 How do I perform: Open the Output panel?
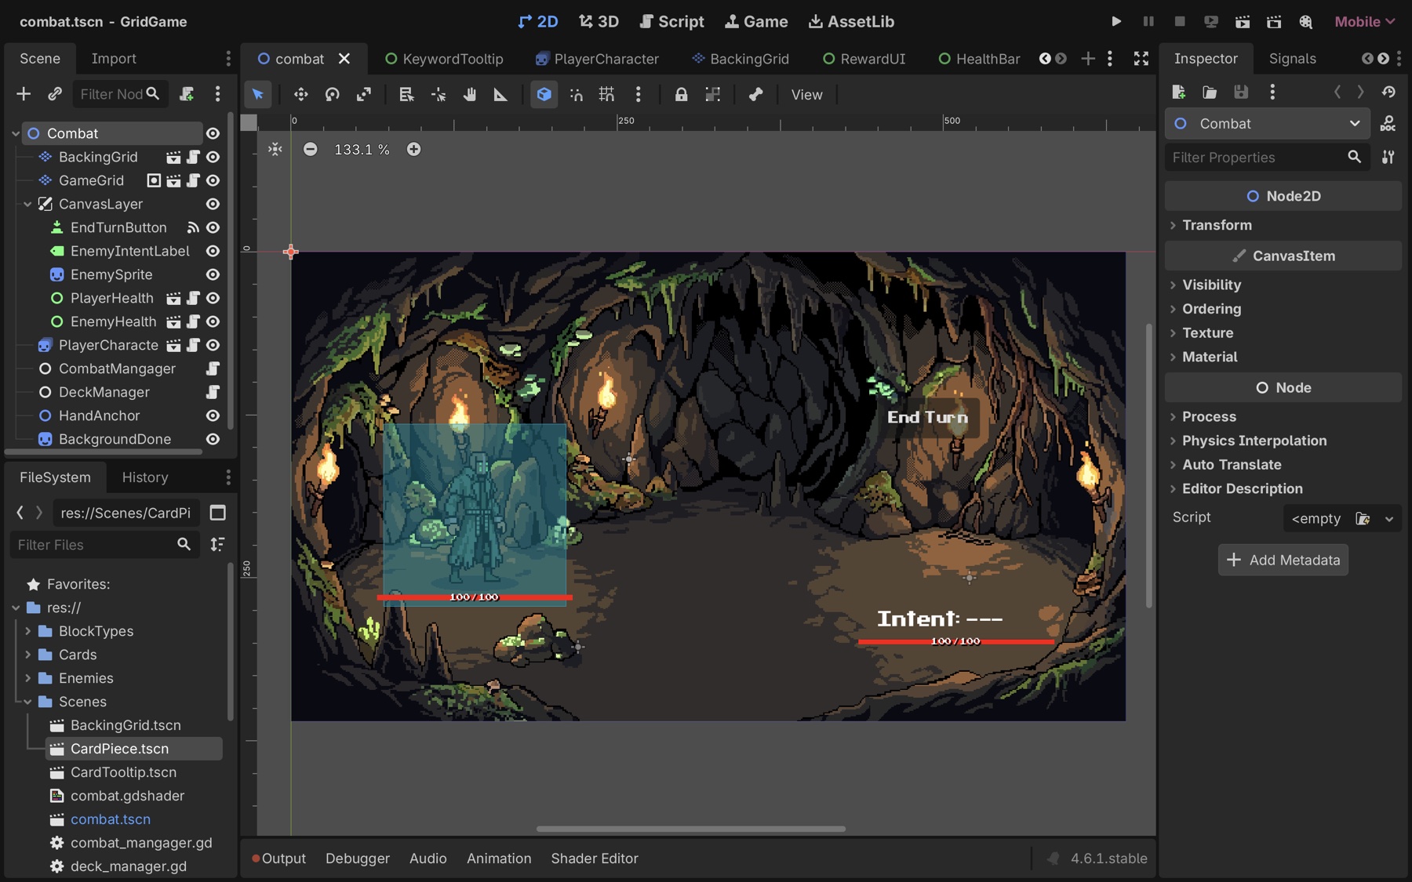[278, 858]
